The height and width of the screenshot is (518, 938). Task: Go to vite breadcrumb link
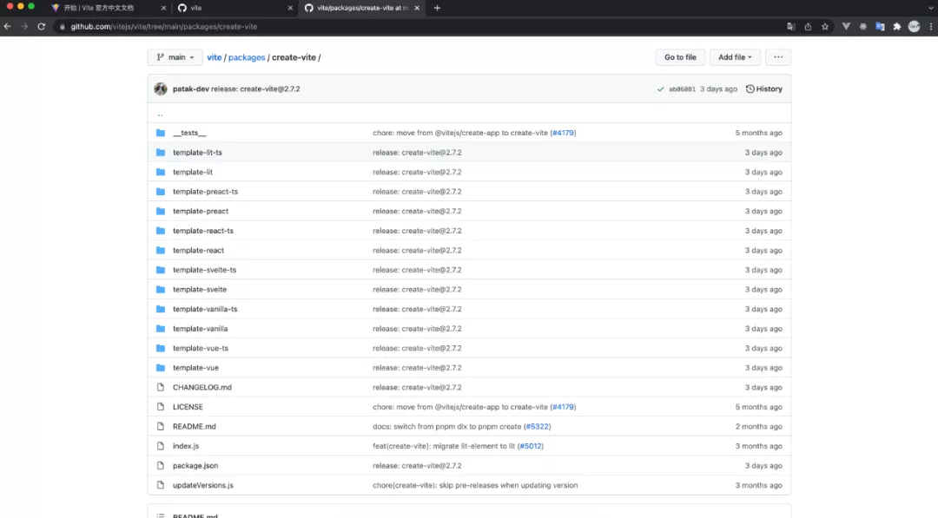click(215, 57)
